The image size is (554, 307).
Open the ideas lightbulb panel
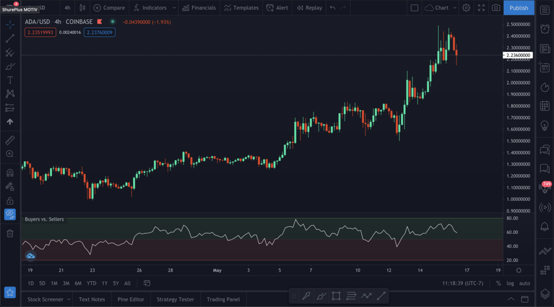[545, 125]
